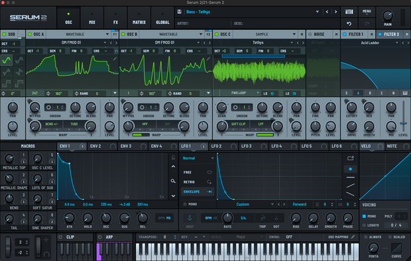Screen dimensions: 411x261
Task: Select the LFO RETRIG mode
Action: pyautogui.click(x=198, y=182)
